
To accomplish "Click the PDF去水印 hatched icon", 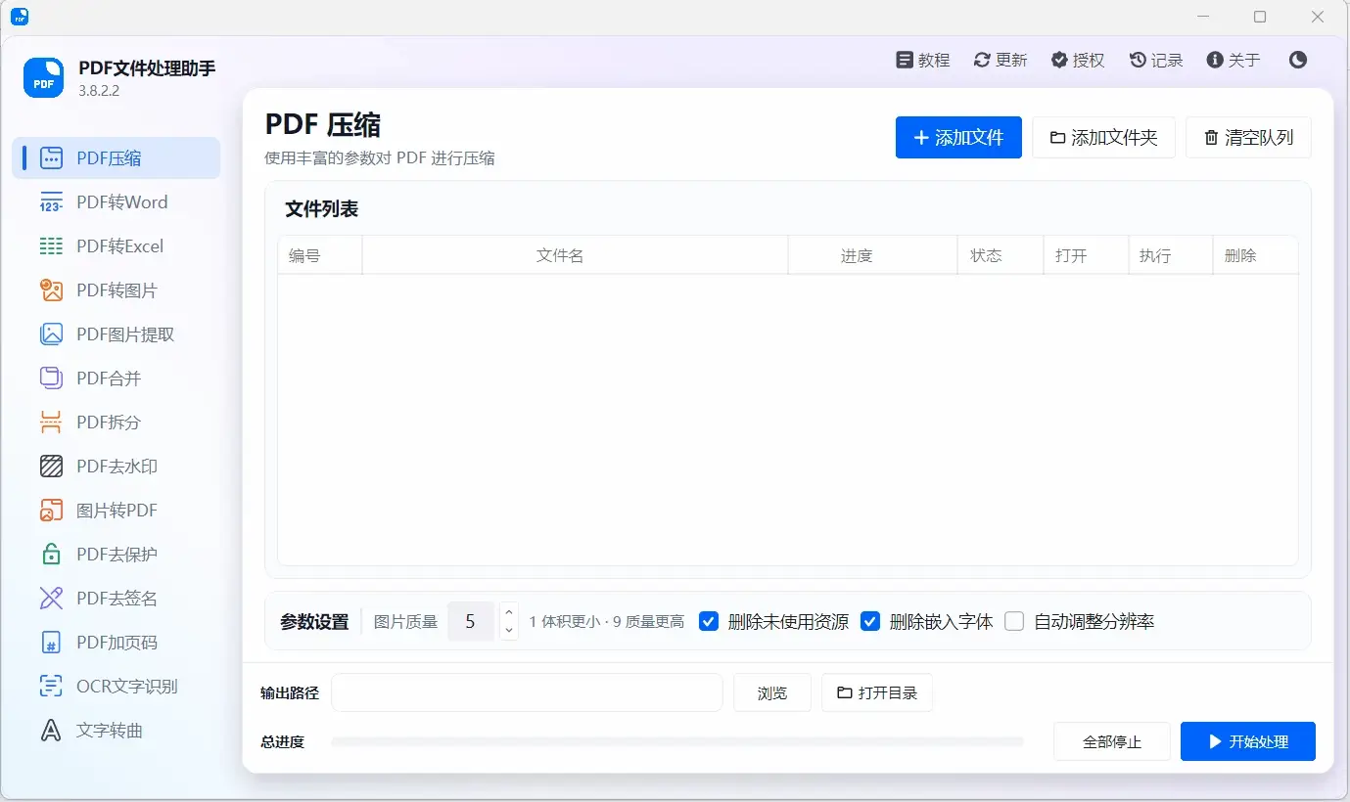I will 51,467.
